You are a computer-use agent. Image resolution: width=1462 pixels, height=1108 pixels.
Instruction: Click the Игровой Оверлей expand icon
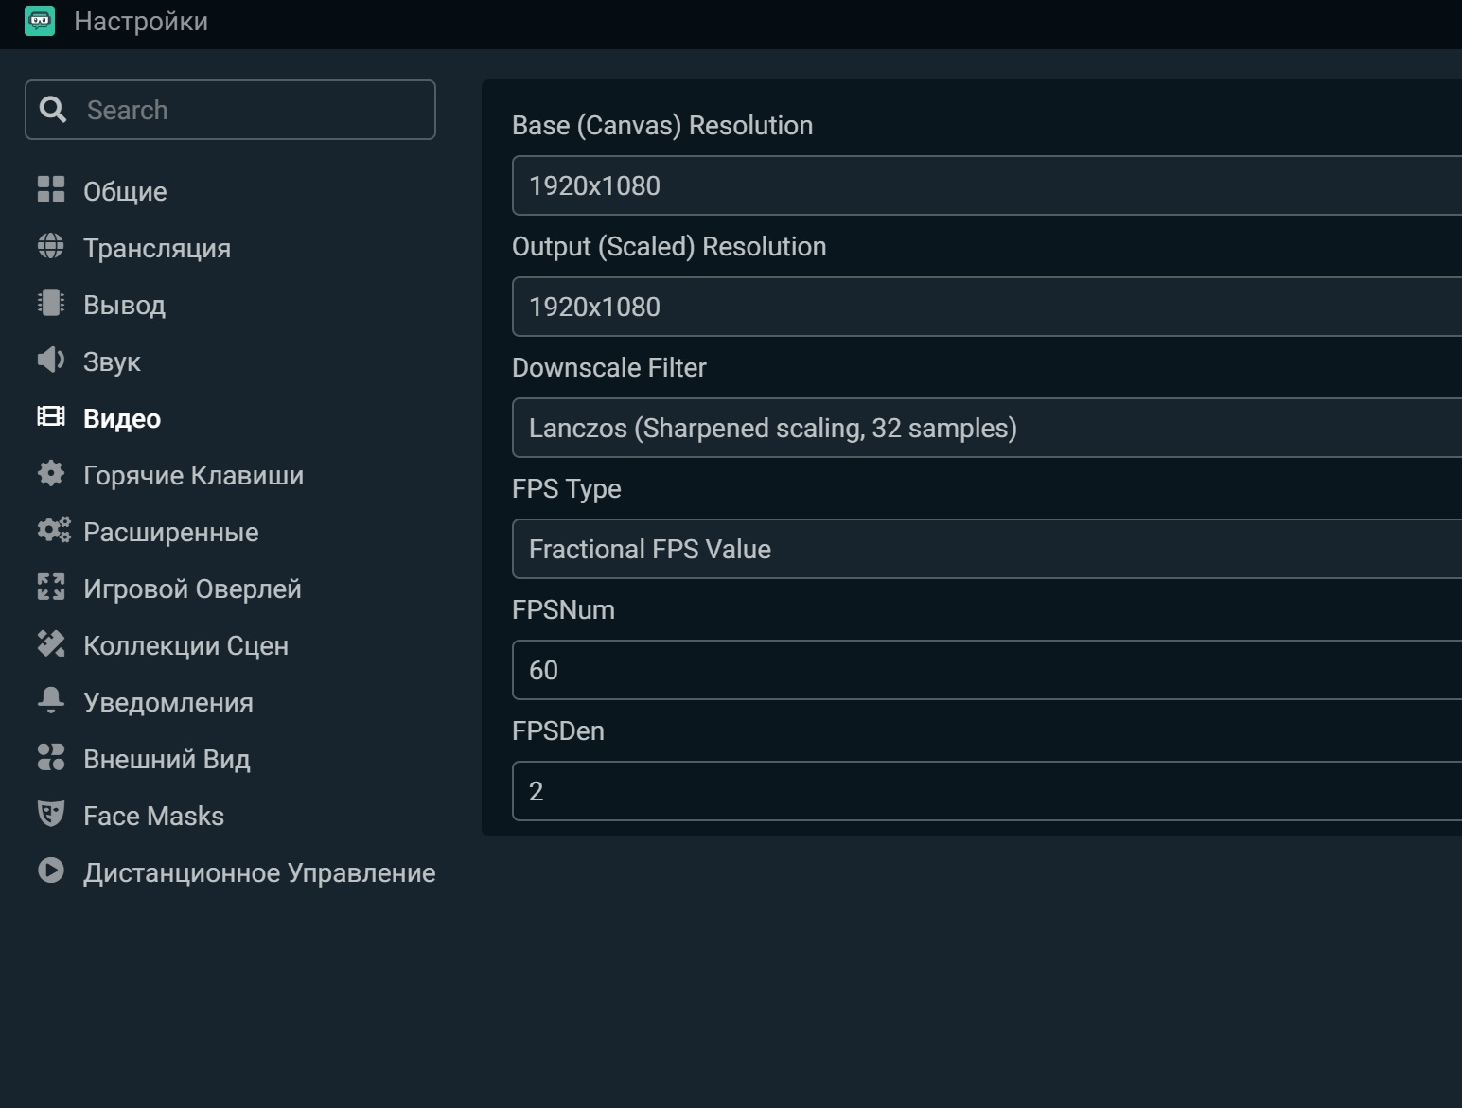(51, 587)
